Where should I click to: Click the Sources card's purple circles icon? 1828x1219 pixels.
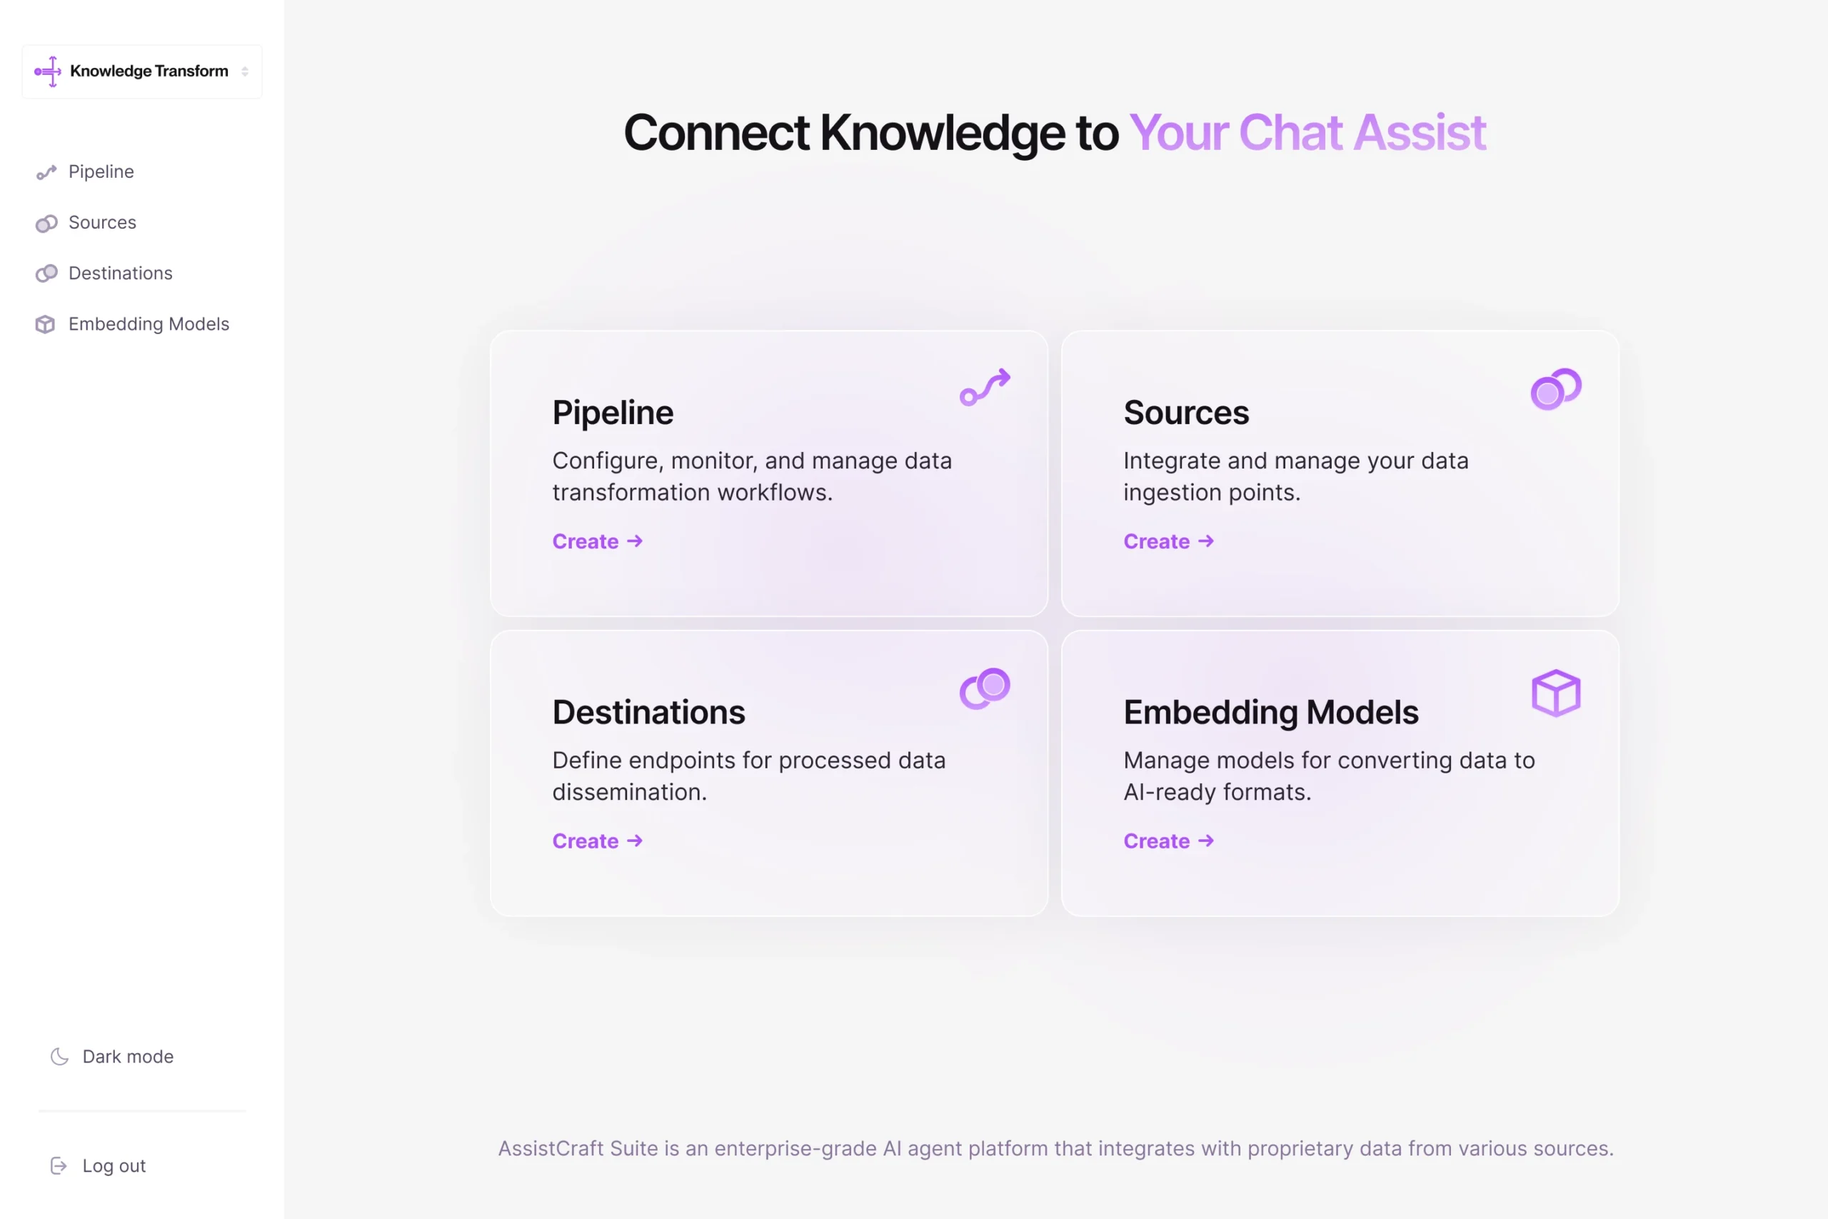(1556, 388)
